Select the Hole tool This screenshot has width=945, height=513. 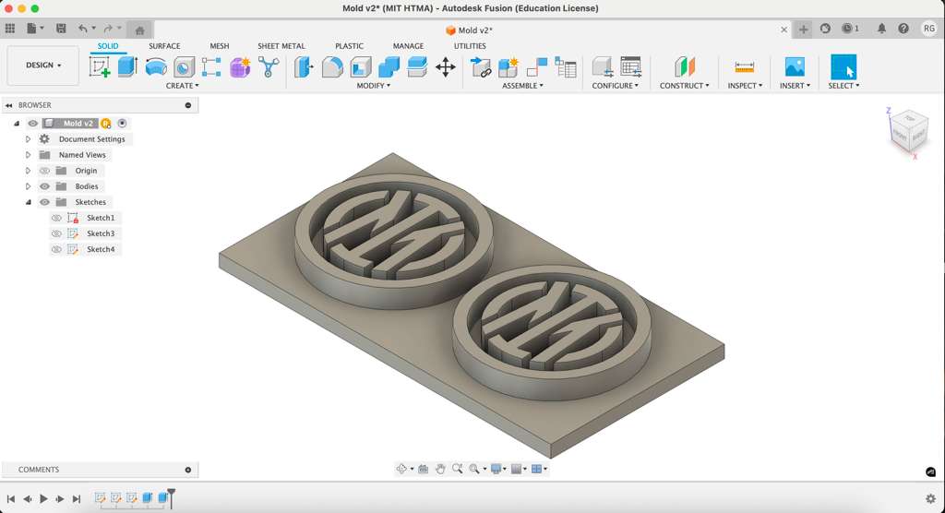(185, 67)
